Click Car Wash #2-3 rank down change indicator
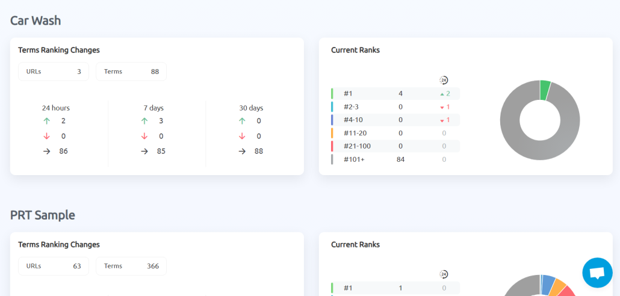 click(445, 107)
